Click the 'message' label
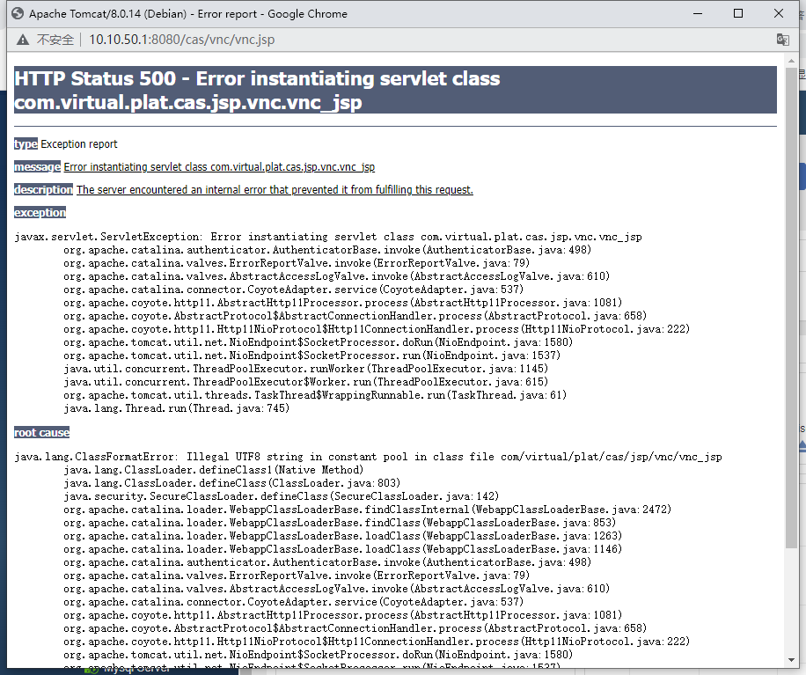 [x=37, y=166]
